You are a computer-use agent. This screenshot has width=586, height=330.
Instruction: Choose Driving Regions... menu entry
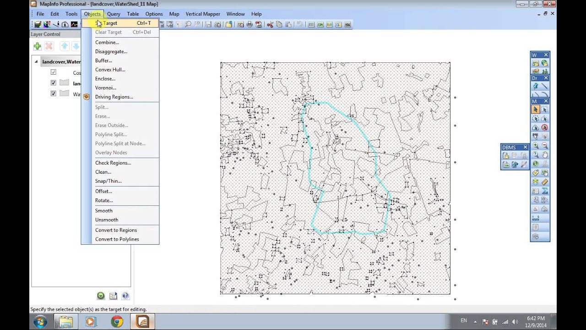120,97
